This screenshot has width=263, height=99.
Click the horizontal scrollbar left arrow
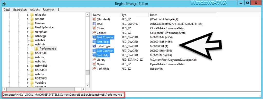pos(5,89)
